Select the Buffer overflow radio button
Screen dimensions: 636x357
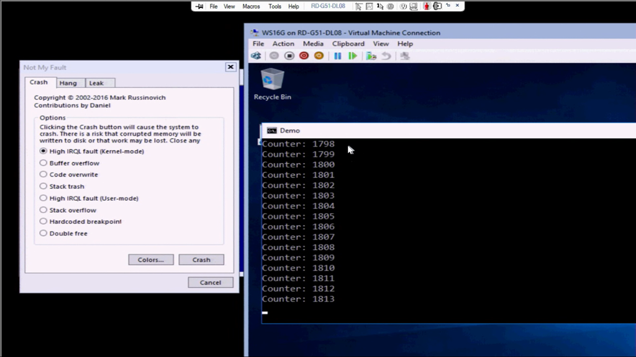43,163
